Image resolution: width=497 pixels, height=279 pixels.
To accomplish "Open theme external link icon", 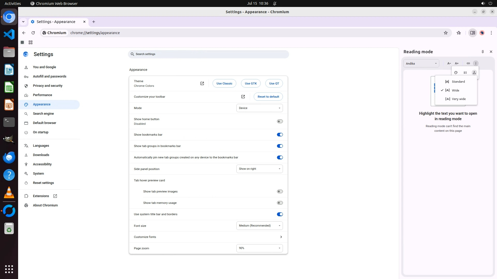I will [x=202, y=83].
